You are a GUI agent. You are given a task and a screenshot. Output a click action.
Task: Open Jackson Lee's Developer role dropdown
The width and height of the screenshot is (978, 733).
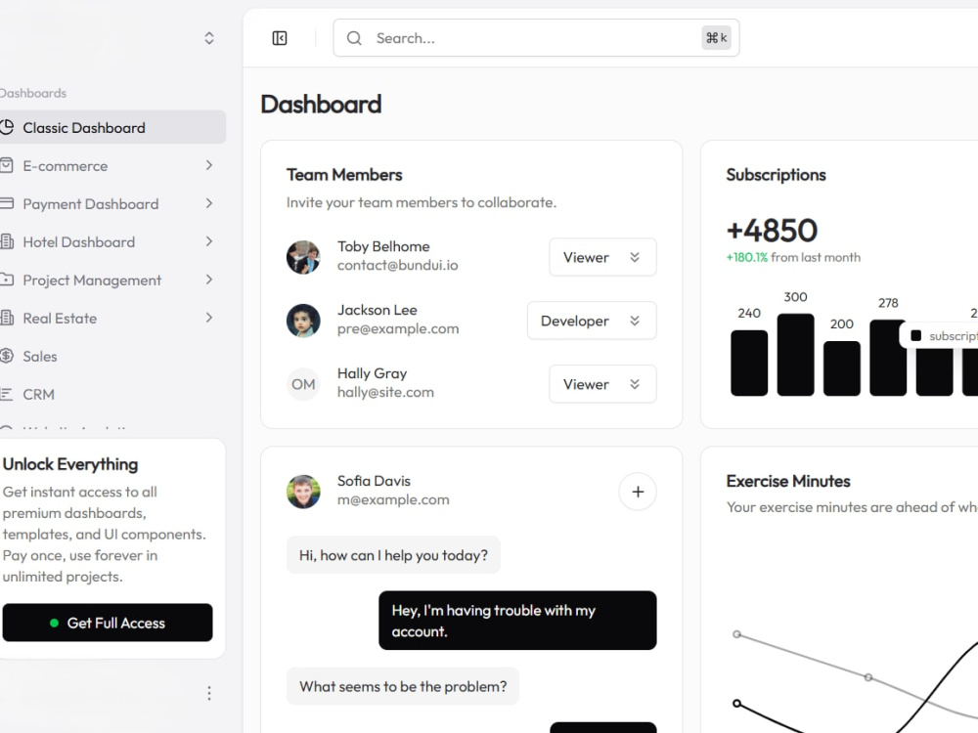(x=592, y=321)
